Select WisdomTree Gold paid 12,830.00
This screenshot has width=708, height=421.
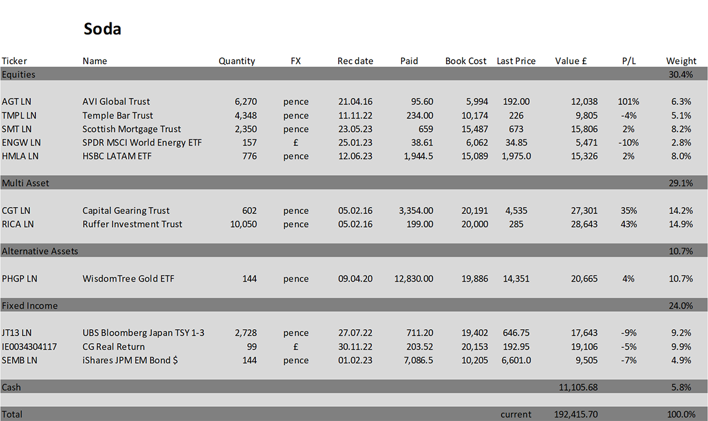tap(414, 279)
